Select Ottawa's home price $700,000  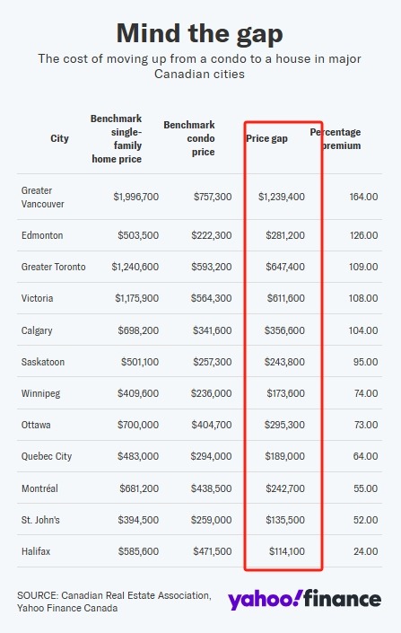pyautogui.click(x=138, y=425)
